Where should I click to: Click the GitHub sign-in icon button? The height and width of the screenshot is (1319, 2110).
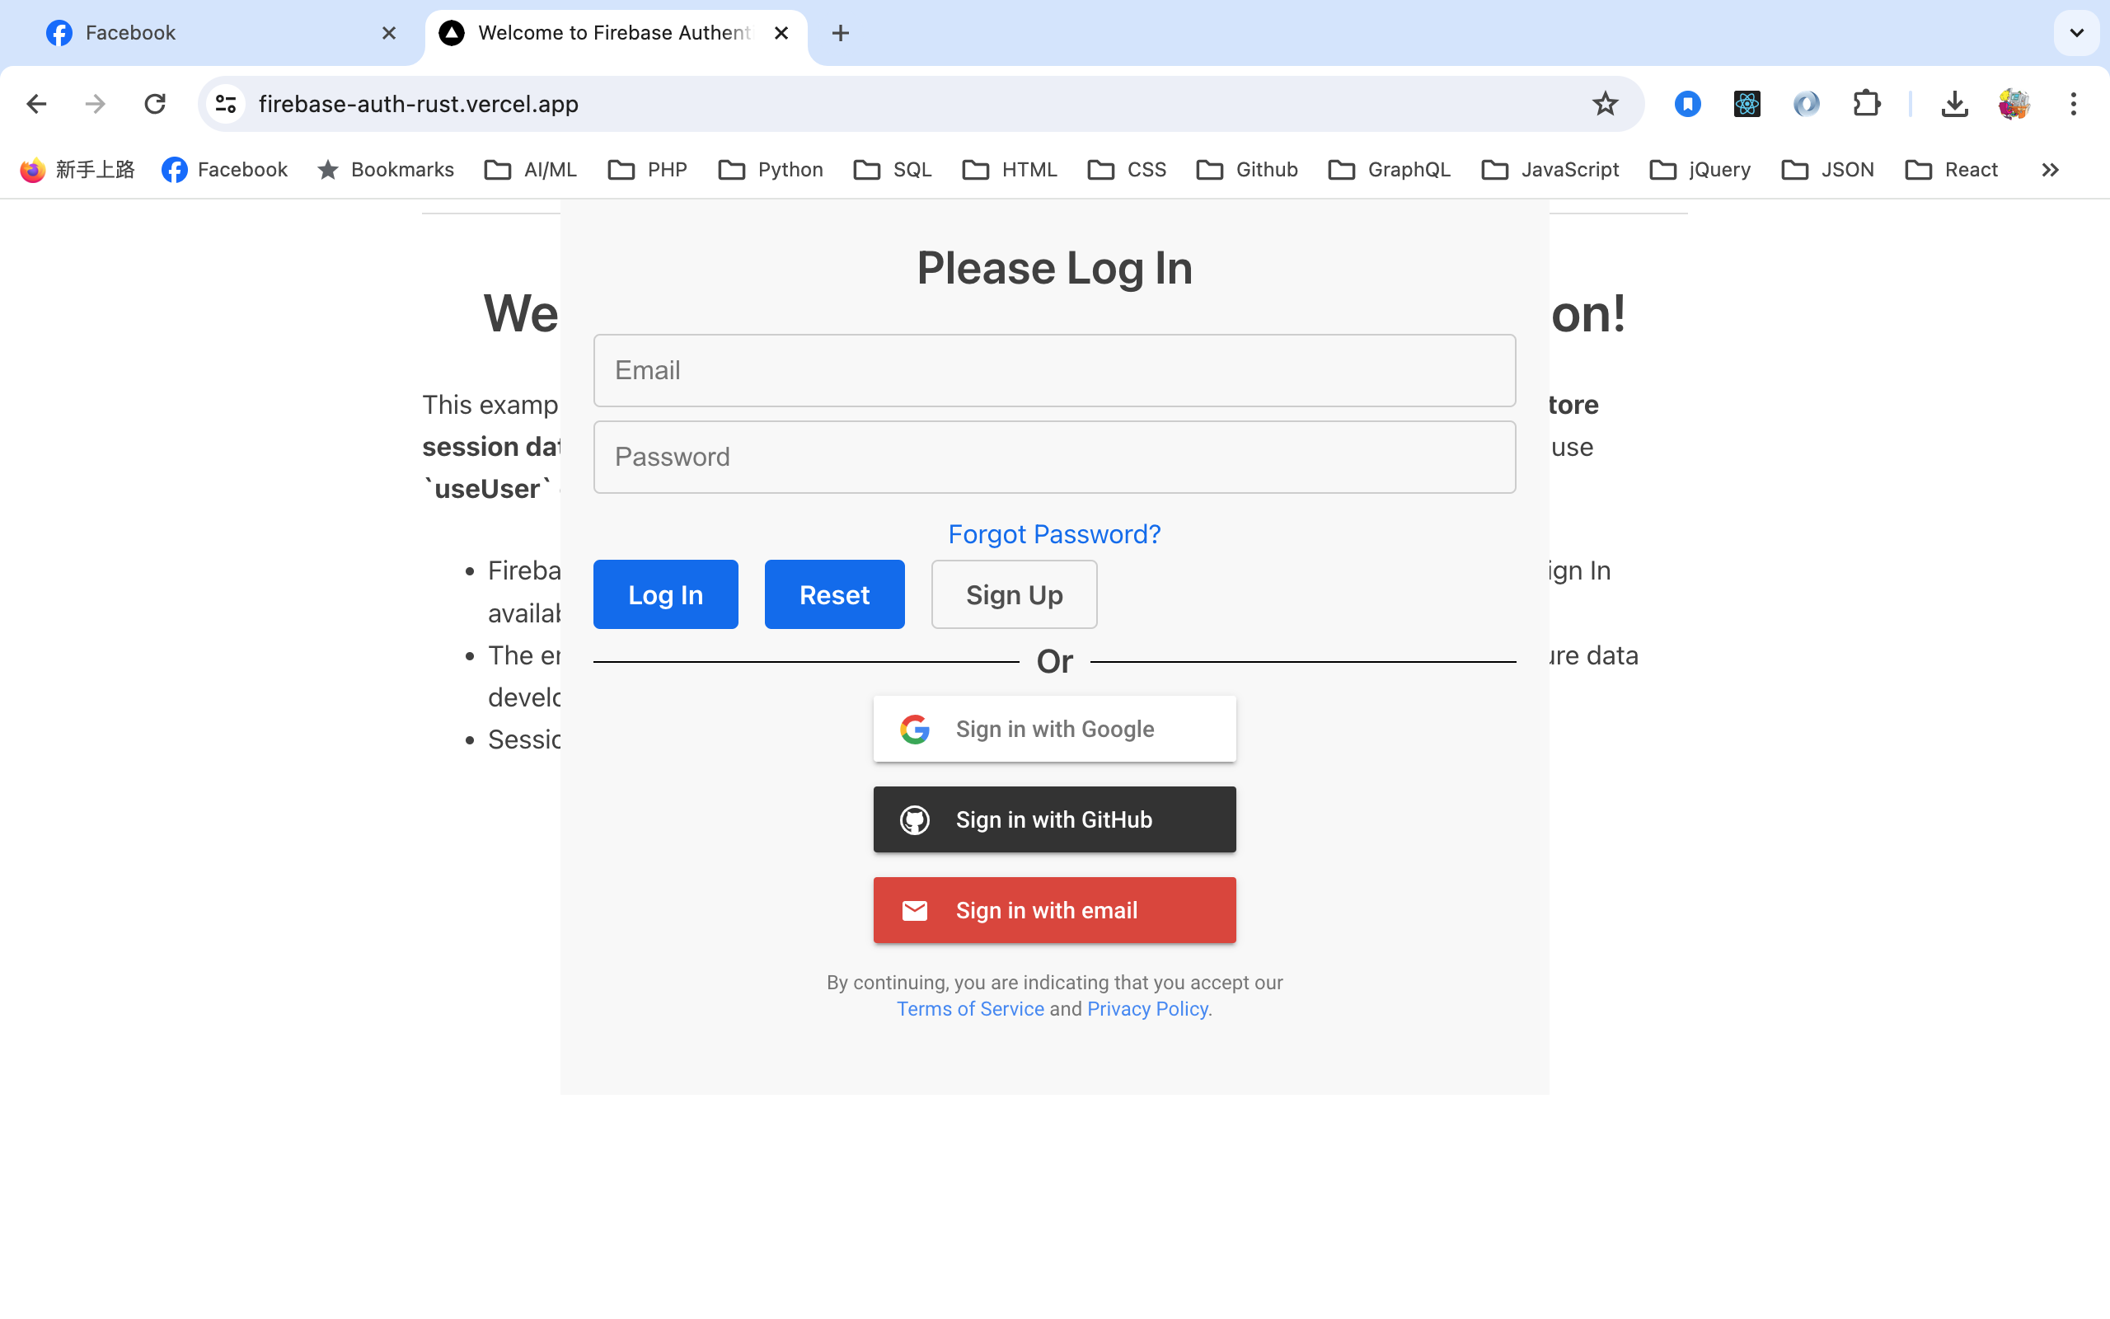tap(915, 819)
